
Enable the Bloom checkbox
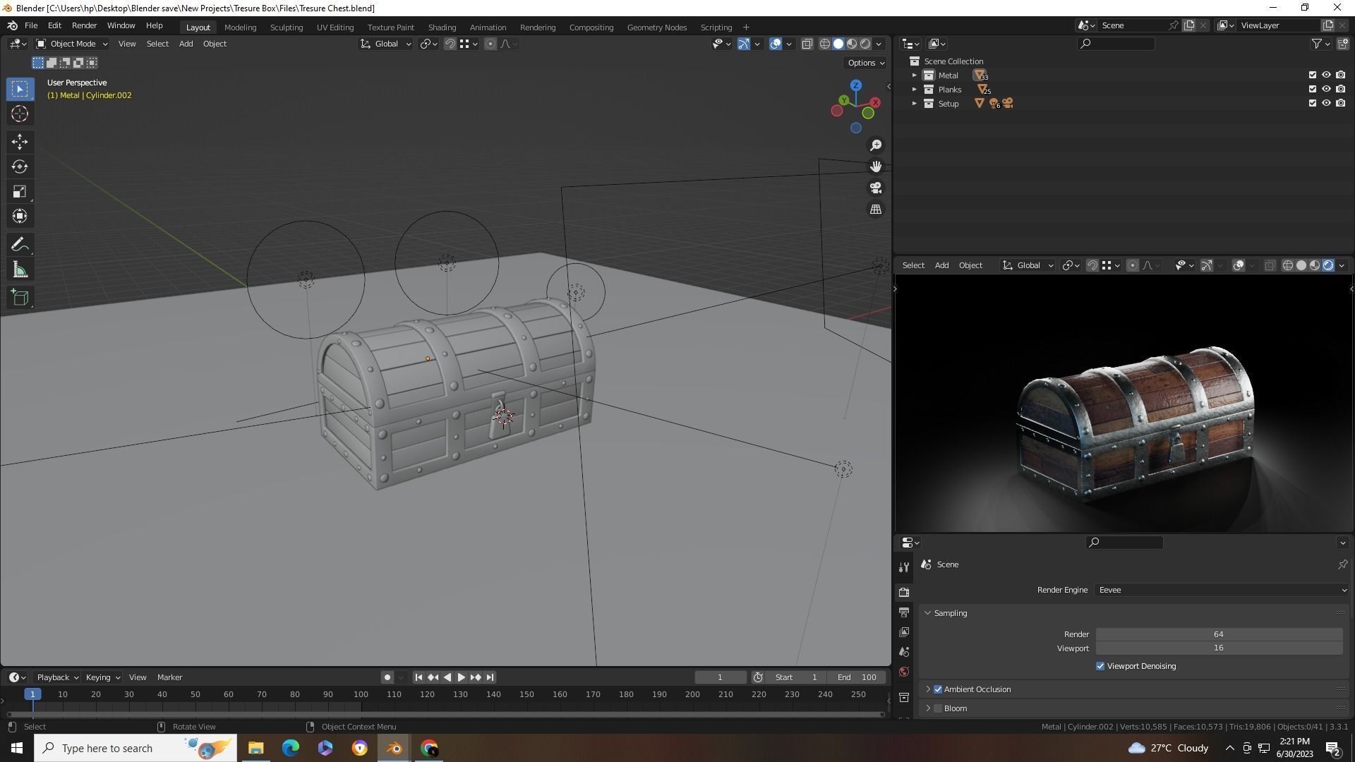[x=938, y=708]
